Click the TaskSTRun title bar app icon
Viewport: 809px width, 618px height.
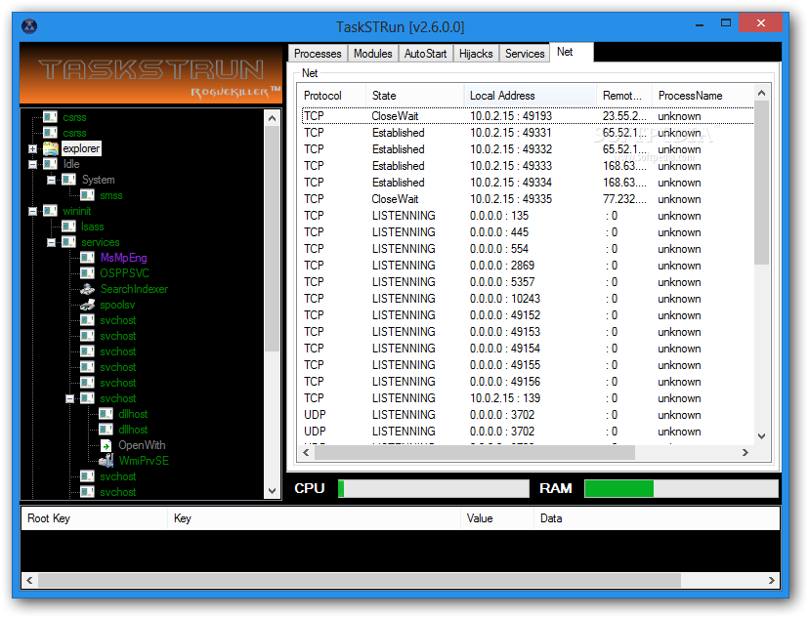29,25
